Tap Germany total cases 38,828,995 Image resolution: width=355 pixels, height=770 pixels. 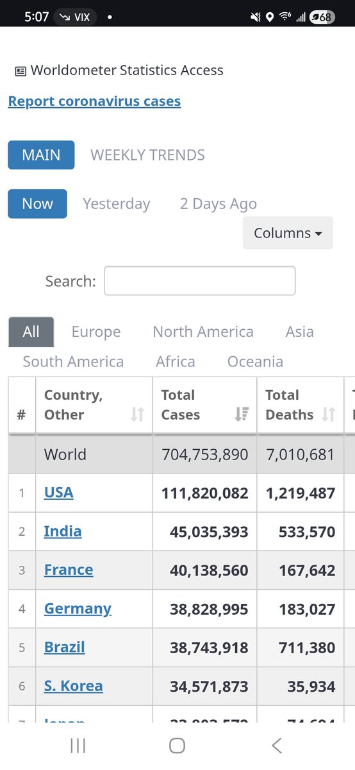[x=209, y=609]
